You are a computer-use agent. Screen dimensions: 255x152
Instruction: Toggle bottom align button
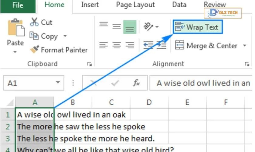click(x=130, y=27)
